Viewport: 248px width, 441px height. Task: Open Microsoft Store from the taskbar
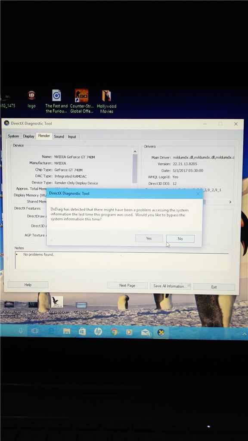[82, 332]
